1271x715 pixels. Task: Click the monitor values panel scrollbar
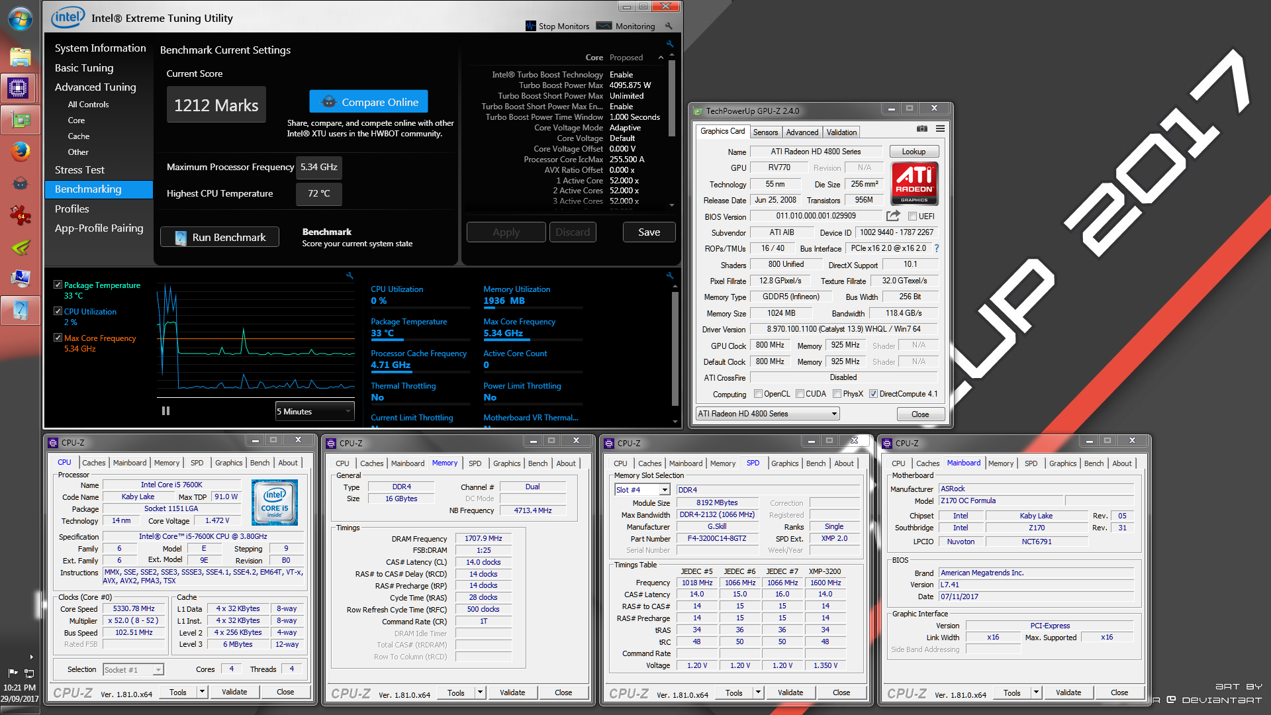675,348
